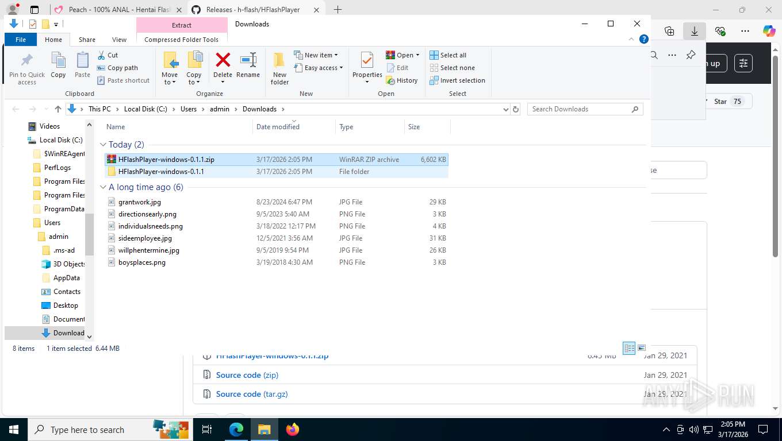Viewport: 782px width, 441px height.
Task: Click the Source code (tar.gz) link
Action: 252,394
